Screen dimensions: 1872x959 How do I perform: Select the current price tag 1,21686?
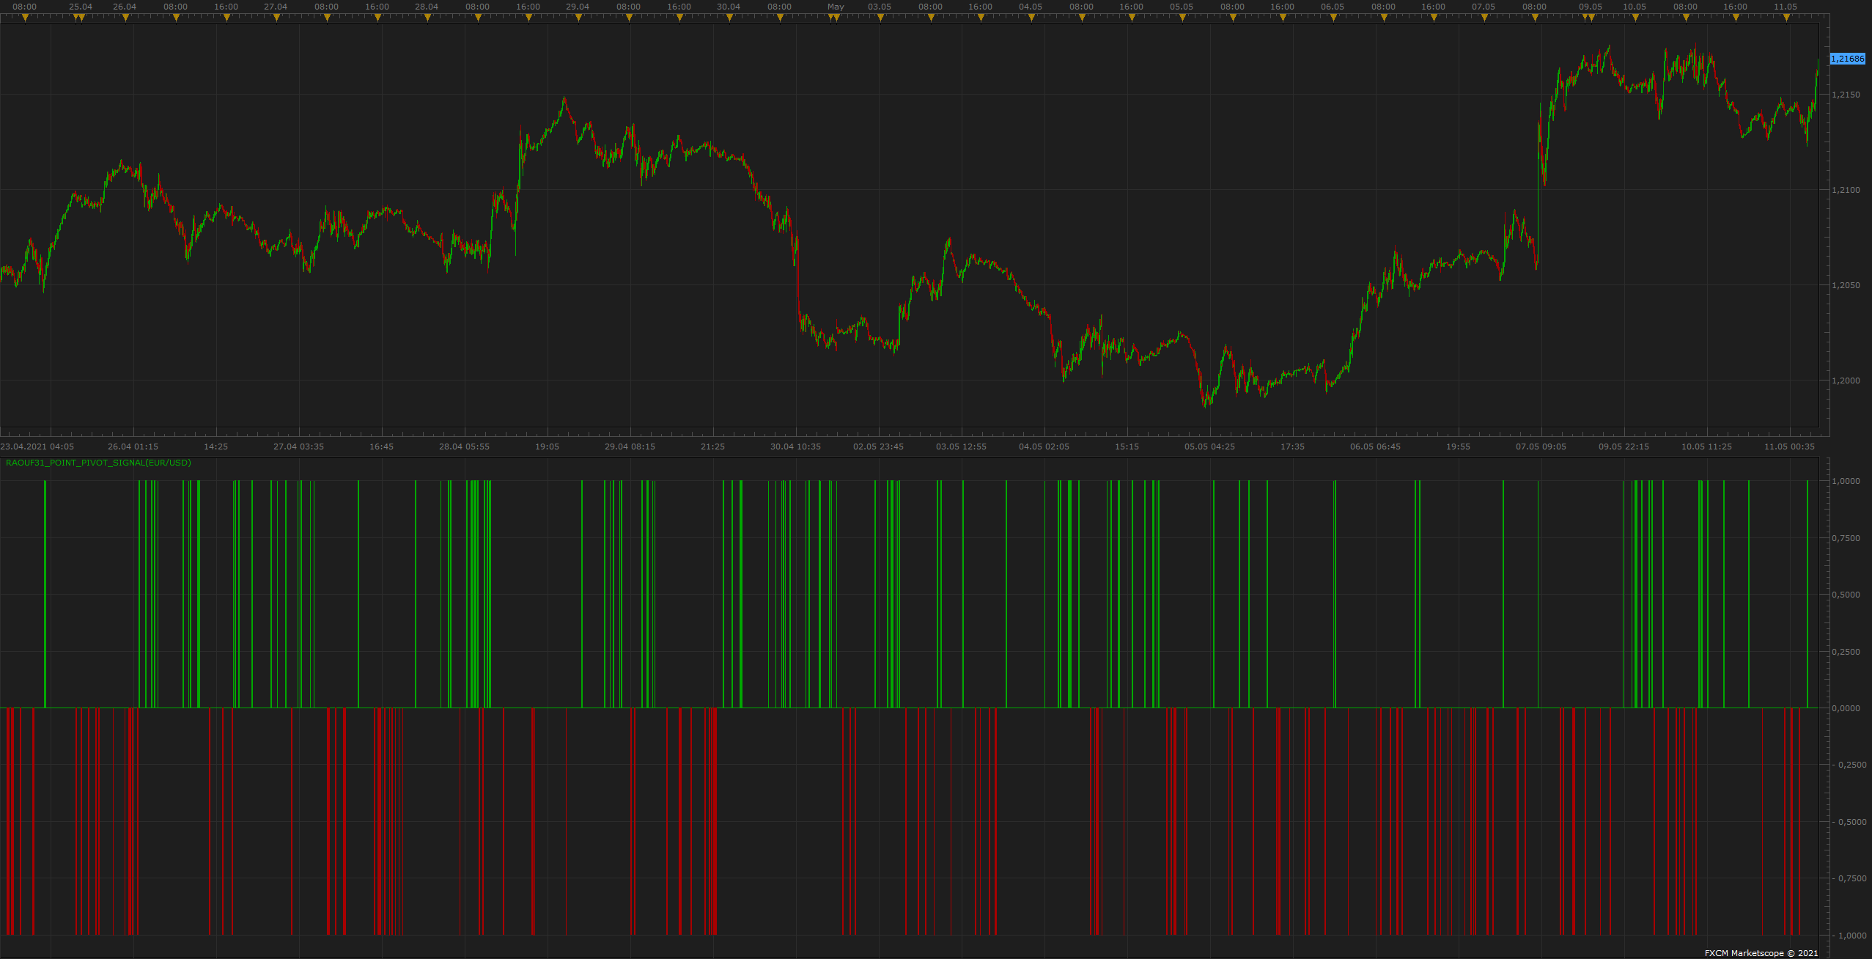pos(1848,59)
